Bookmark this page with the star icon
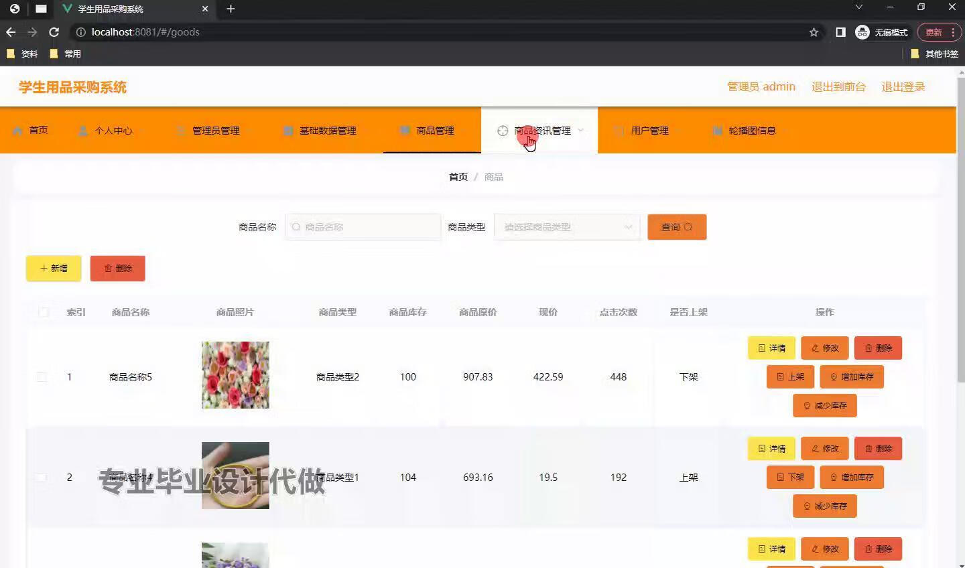This screenshot has width=965, height=568. (x=814, y=32)
